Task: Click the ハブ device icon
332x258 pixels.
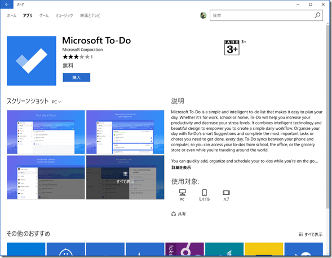Action: [x=226, y=195]
